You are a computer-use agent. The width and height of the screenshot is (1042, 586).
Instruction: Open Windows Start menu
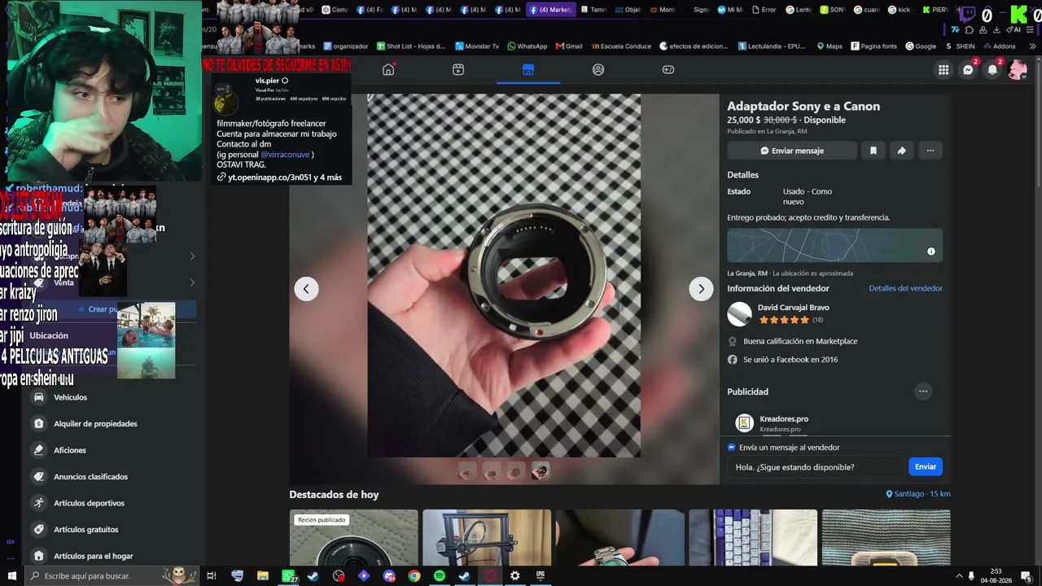(x=11, y=576)
